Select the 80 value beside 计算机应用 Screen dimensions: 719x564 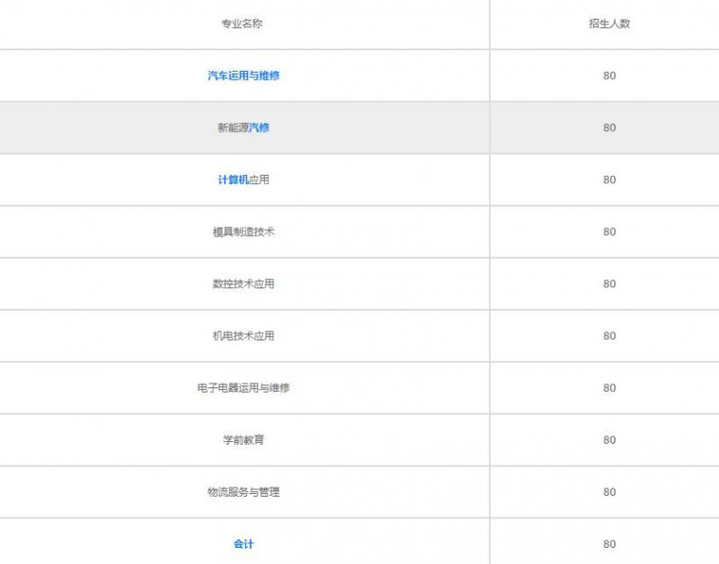pos(609,180)
